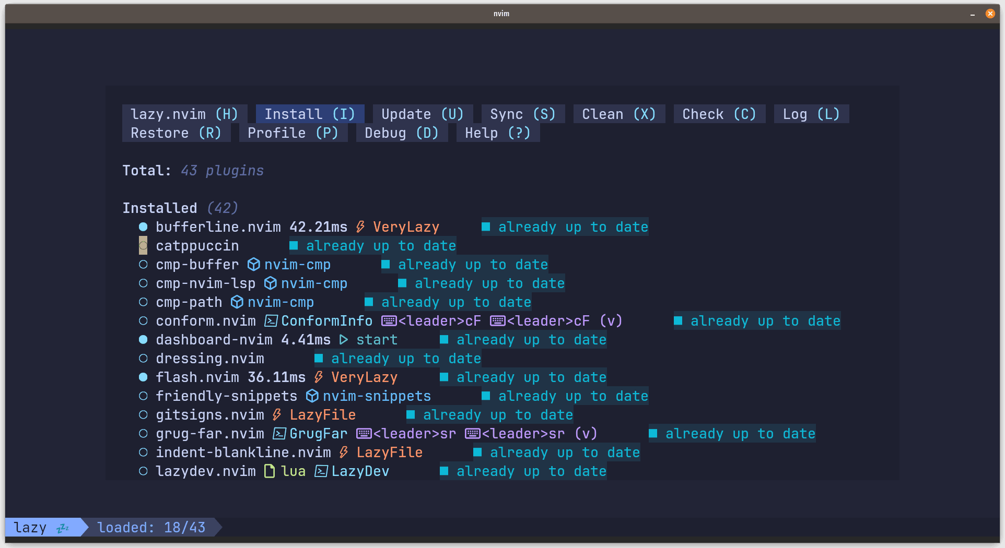This screenshot has width=1005, height=548.
Task: Click the keyboard icon before first <leader>sr
Action: tap(364, 434)
